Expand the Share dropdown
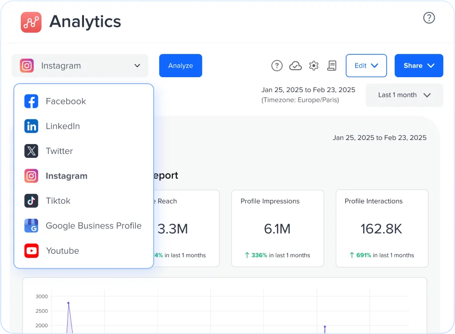The image size is (455, 334). coord(418,65)
